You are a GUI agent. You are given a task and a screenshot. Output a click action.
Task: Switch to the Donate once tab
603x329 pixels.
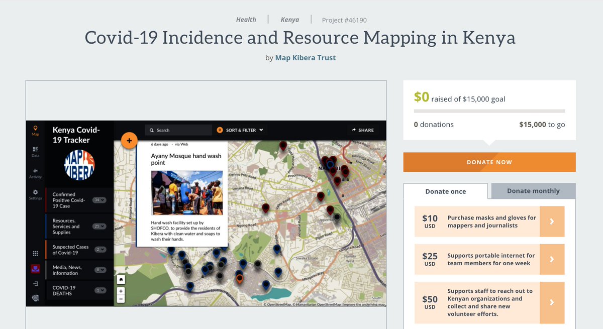446,191
